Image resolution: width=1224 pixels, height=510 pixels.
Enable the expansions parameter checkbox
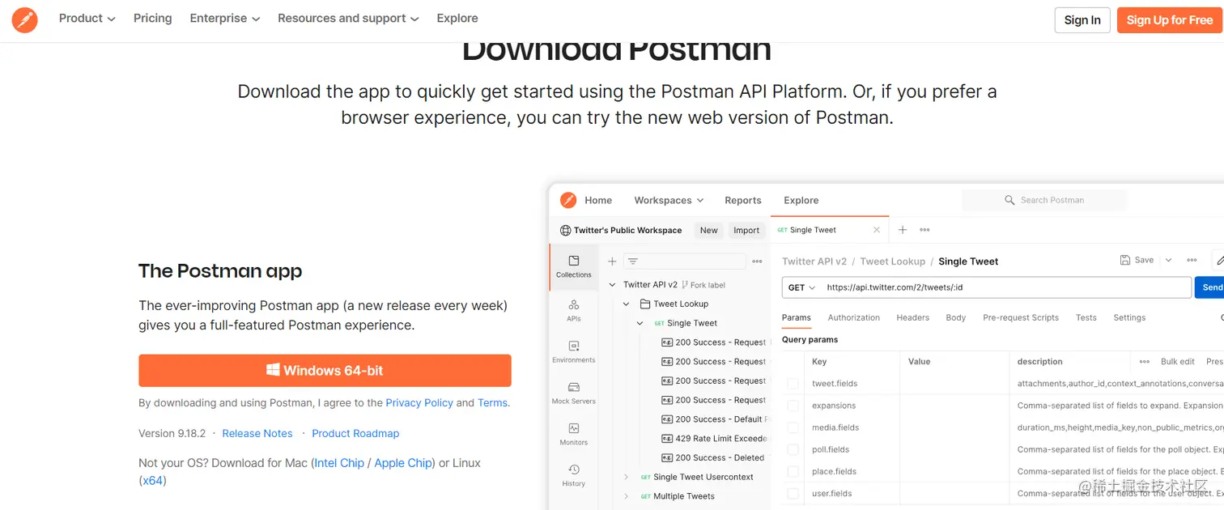point(793,406)
